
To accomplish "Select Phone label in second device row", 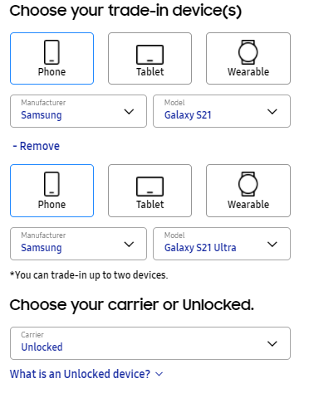I will (x=51, y=205).
